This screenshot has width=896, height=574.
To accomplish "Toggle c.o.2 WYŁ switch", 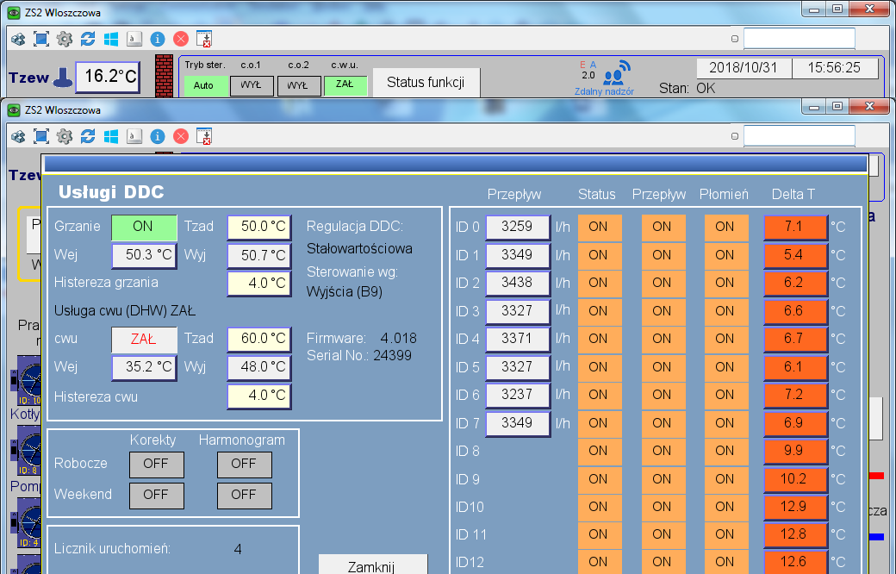I will point(299,86).
